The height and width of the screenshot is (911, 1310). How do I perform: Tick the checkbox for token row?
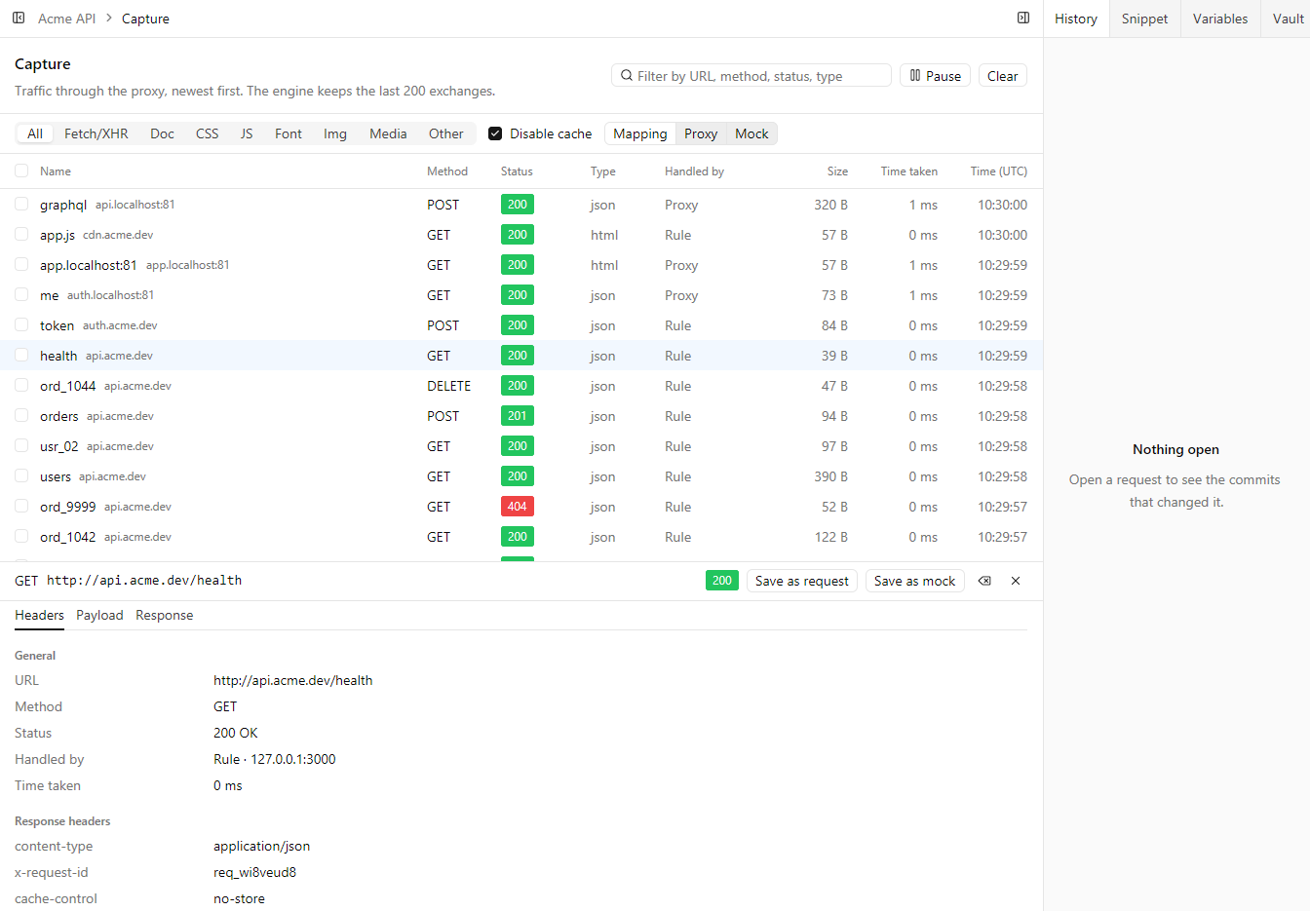point(21,324)
